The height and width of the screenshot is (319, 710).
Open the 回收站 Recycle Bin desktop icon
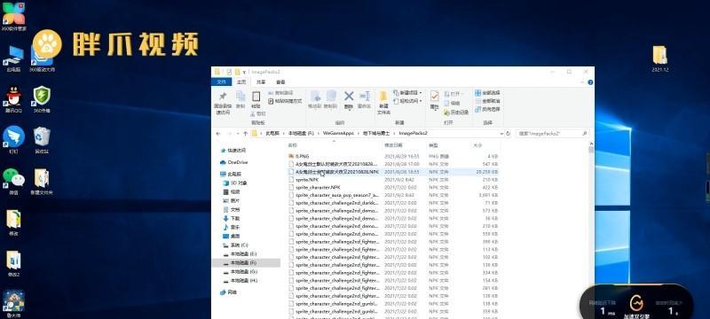coord(42,140)
